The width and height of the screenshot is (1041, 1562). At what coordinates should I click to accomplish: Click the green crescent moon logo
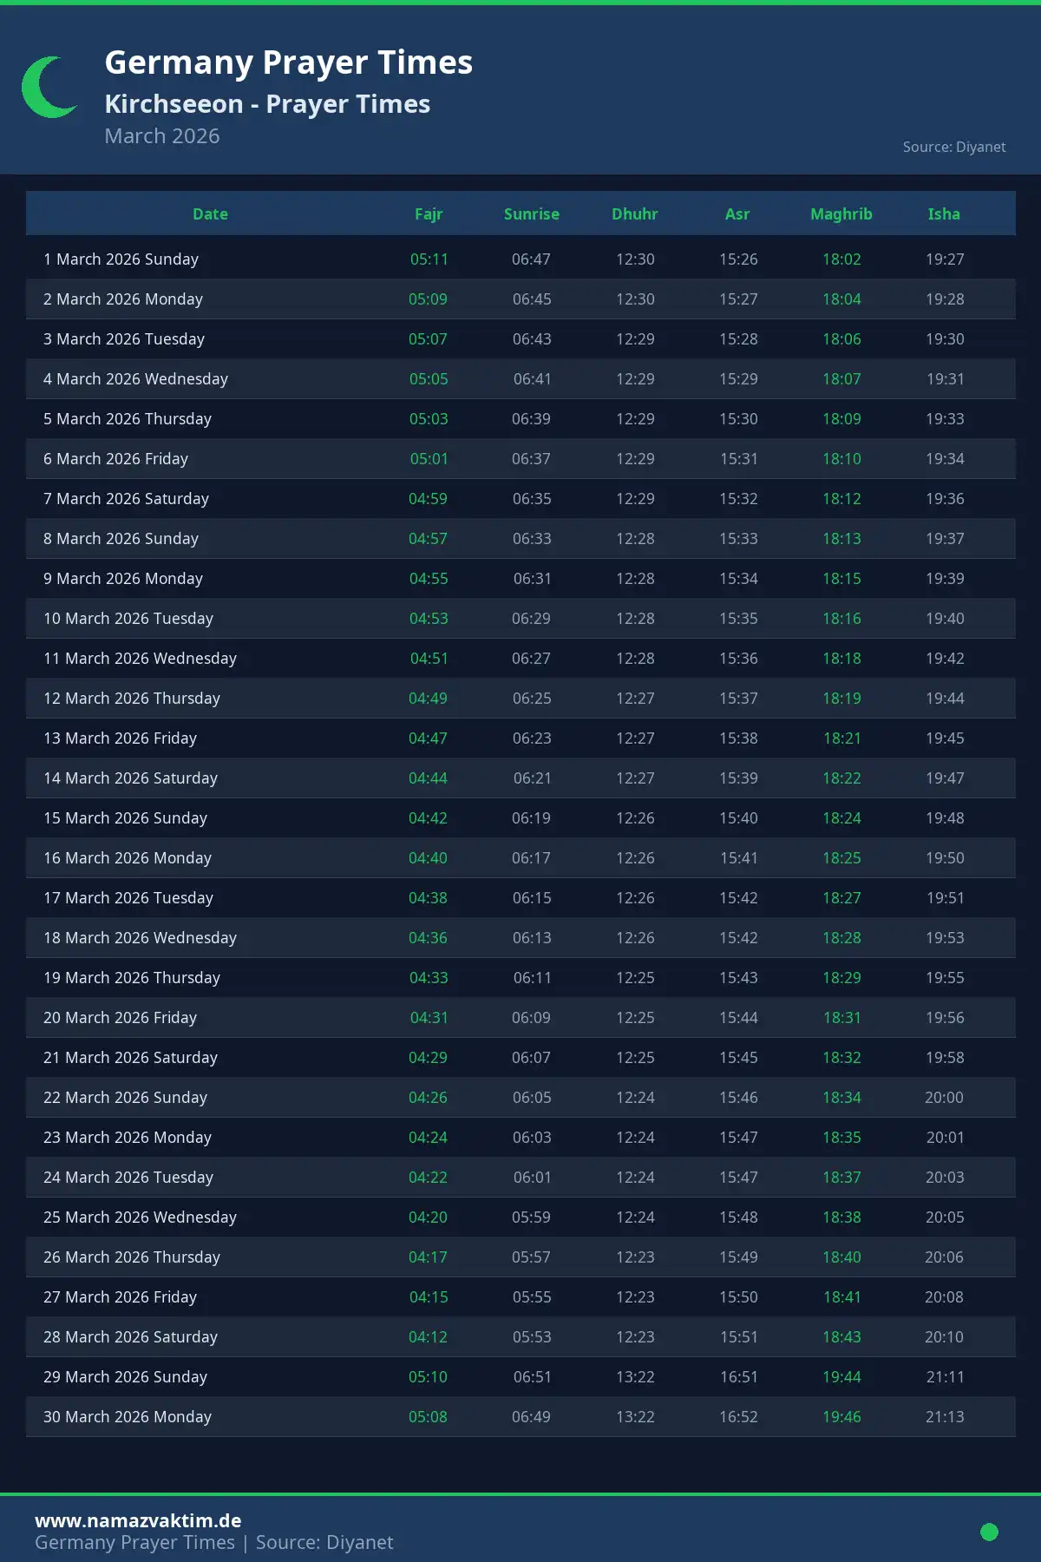tap(47, 88)
